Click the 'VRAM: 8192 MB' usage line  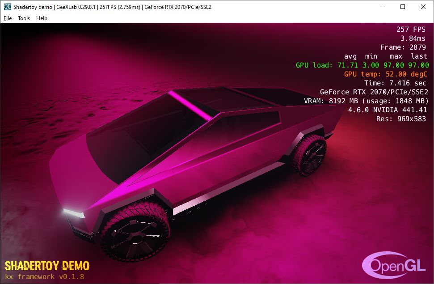pyautogui.click(x=366, y=101)
